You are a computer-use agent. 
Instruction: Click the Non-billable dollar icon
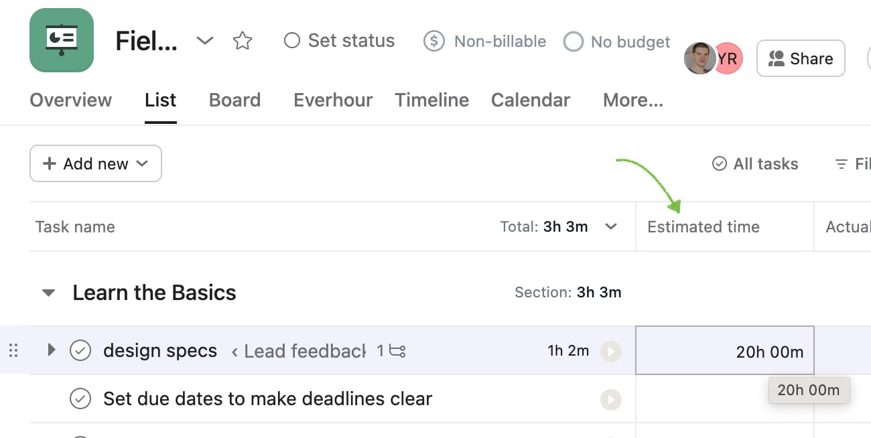pos(434,42)
